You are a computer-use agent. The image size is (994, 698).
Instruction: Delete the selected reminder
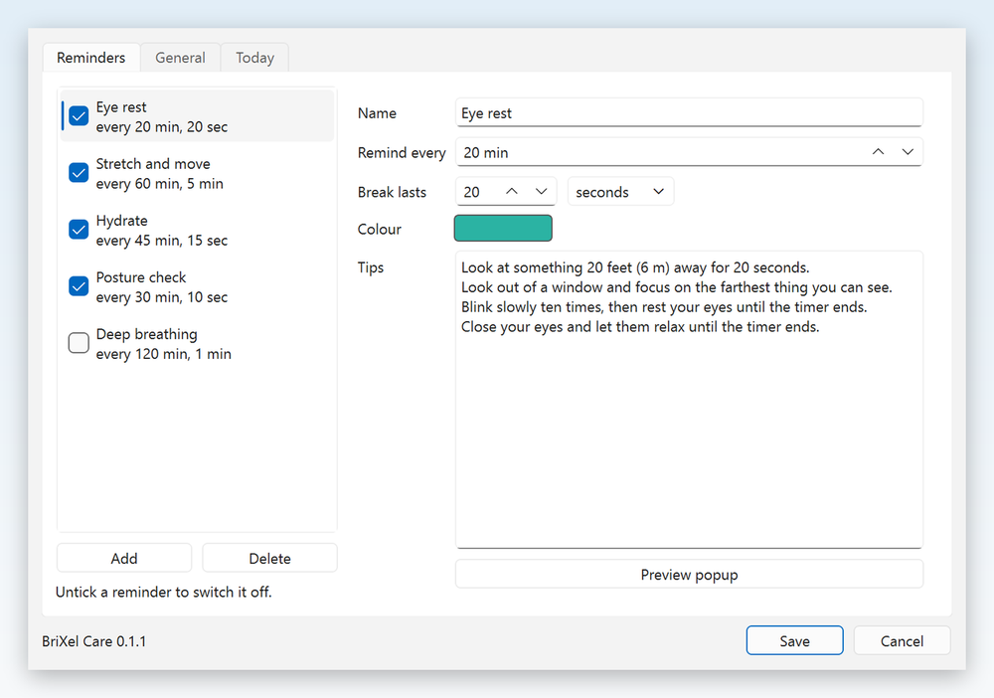coord(270,558)
